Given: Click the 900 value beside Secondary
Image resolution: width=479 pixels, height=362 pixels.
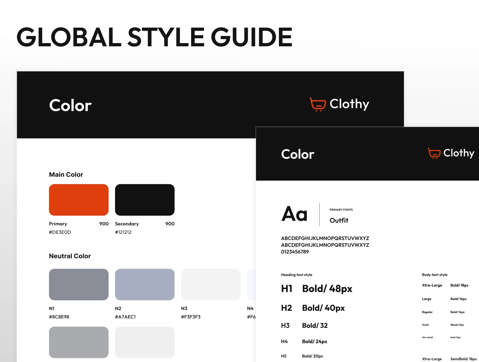Looking at the screenshot, I should 170,224.
